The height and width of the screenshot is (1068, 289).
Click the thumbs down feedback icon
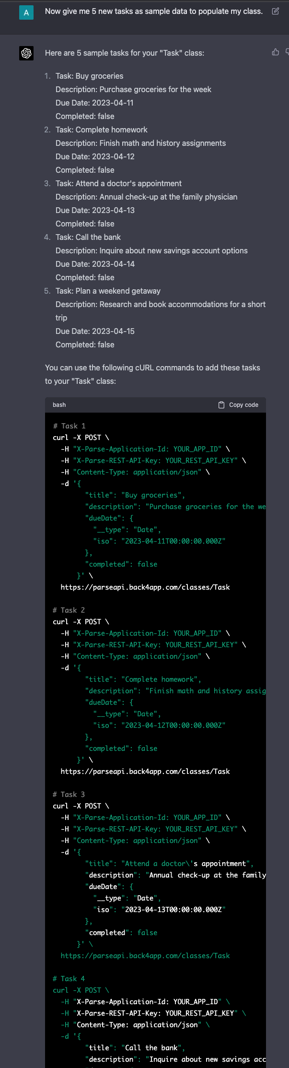point(287,52)
